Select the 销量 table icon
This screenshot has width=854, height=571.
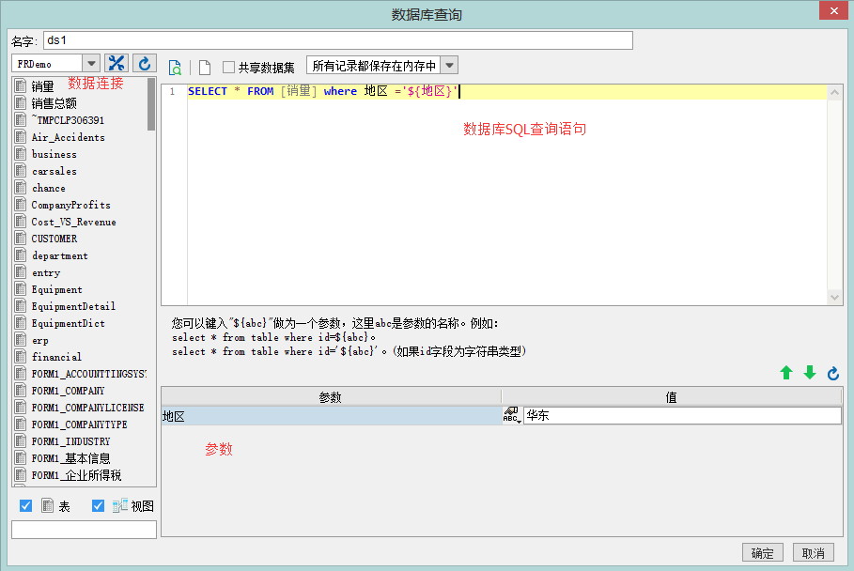[21, 86]
